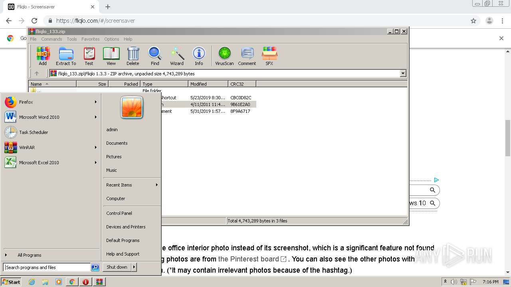Click the Shut down button

(x=117, y=267)
